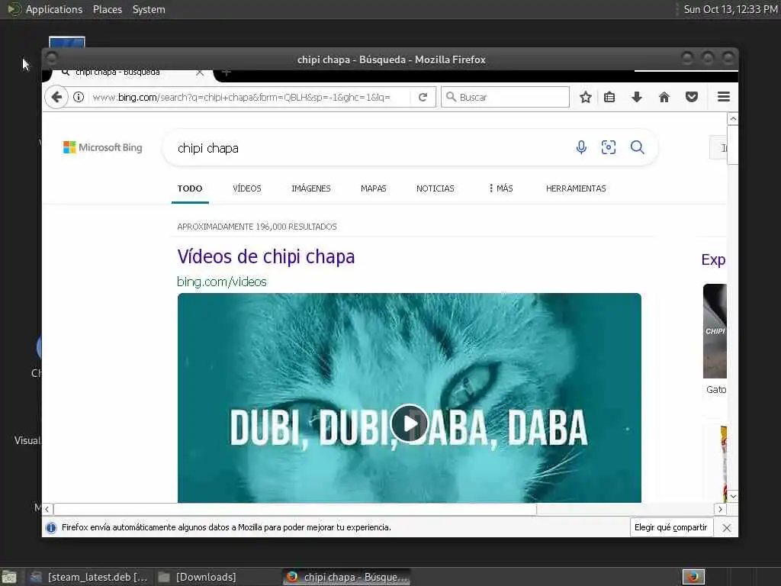Click Elegir qué compartir button
Screen dimensions: 781x586
[671, 527]
